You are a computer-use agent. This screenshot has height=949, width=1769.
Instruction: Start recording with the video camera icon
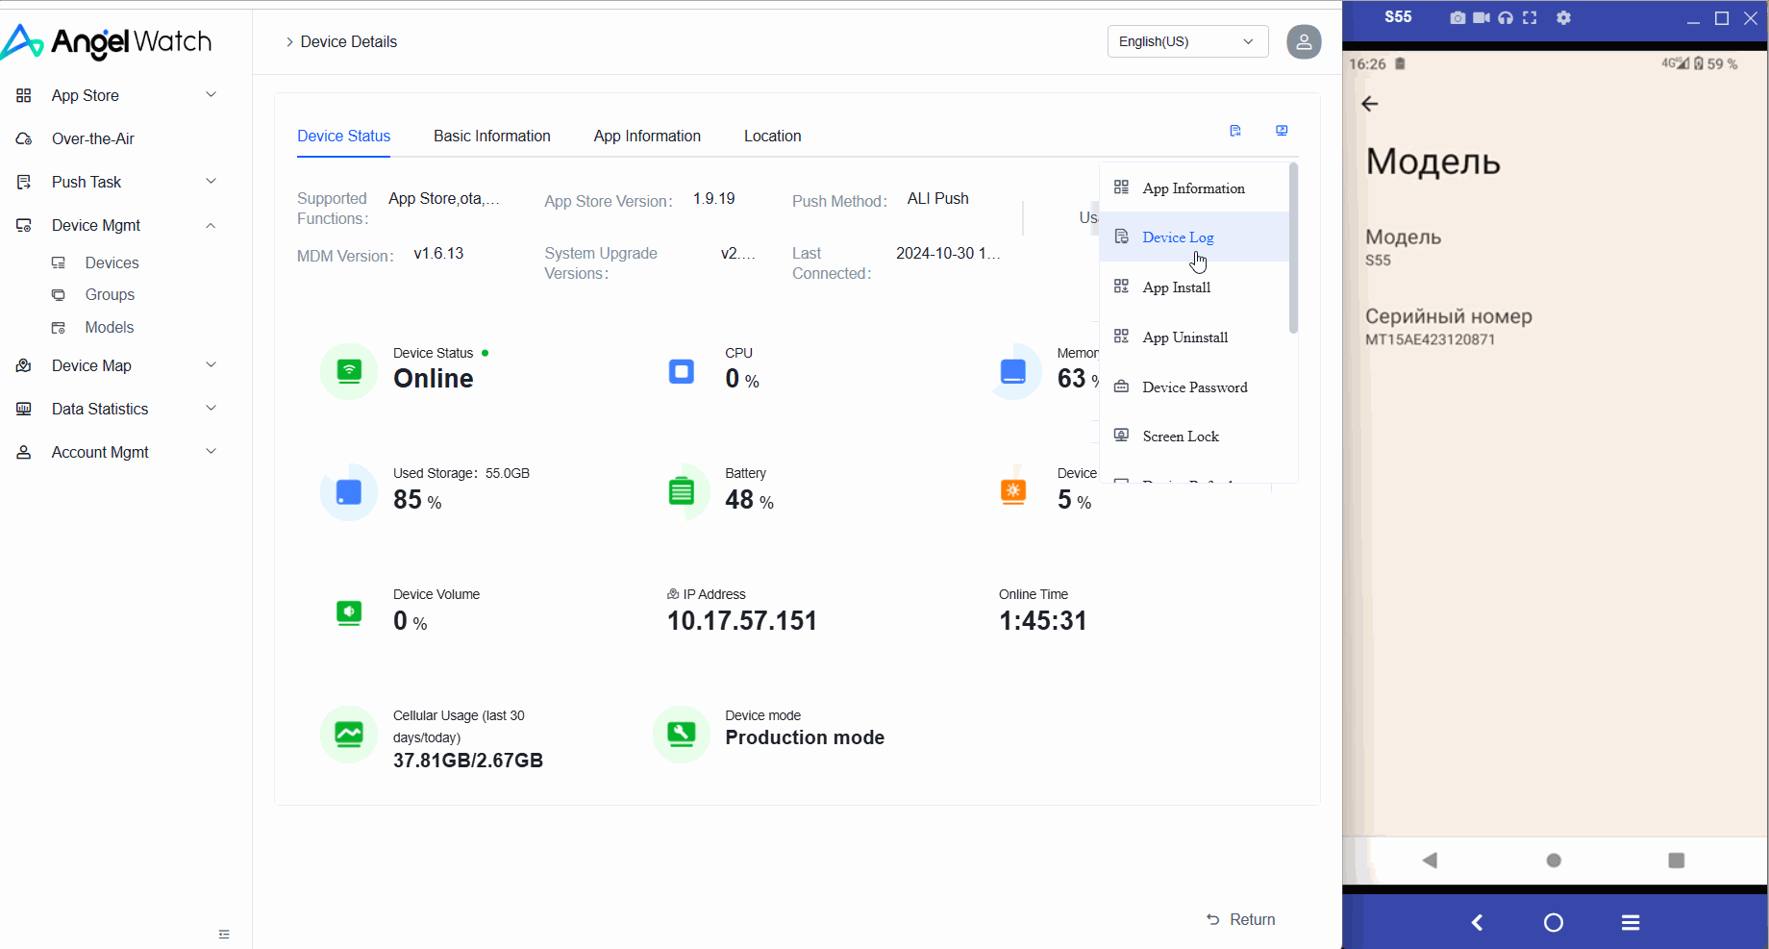tap(1482, 18)
